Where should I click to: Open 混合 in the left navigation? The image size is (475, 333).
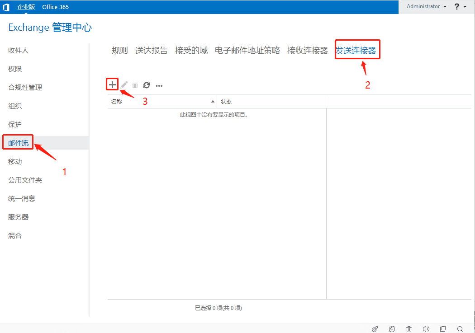15,235
